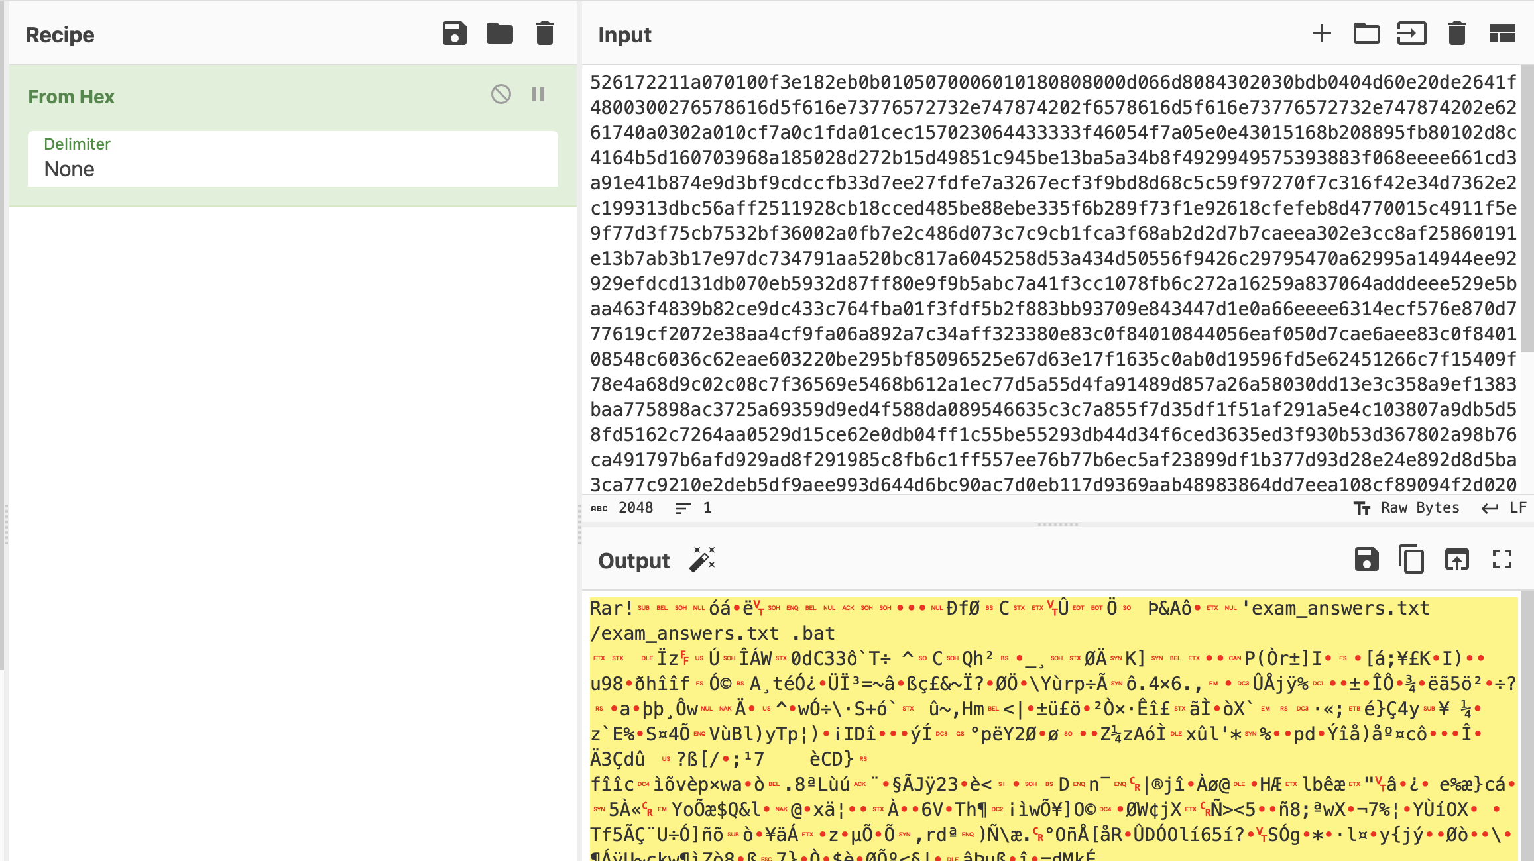The width and height of the screenshot is (1534, 861).
Task: Click the input line count indicator
Action: tap(693, 508)
